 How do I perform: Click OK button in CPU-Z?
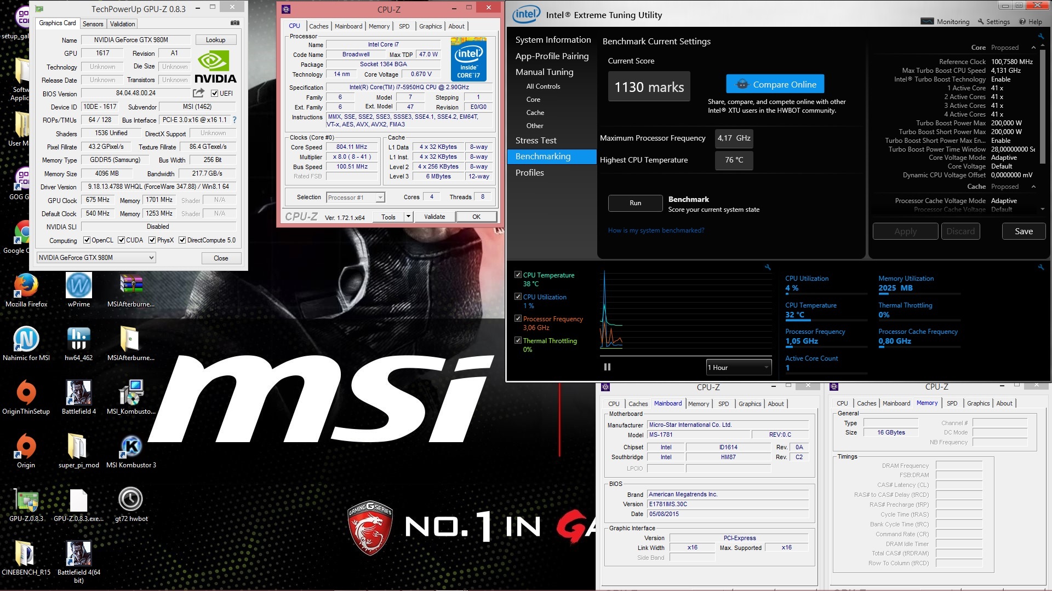pos(476,217)
